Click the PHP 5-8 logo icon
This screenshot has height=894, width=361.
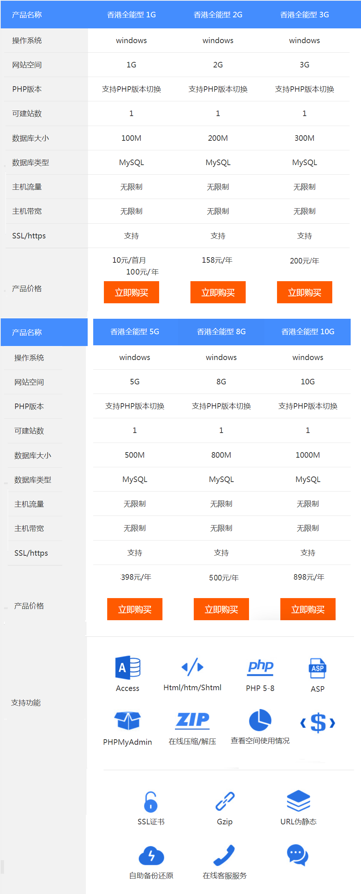click(260, 667)
